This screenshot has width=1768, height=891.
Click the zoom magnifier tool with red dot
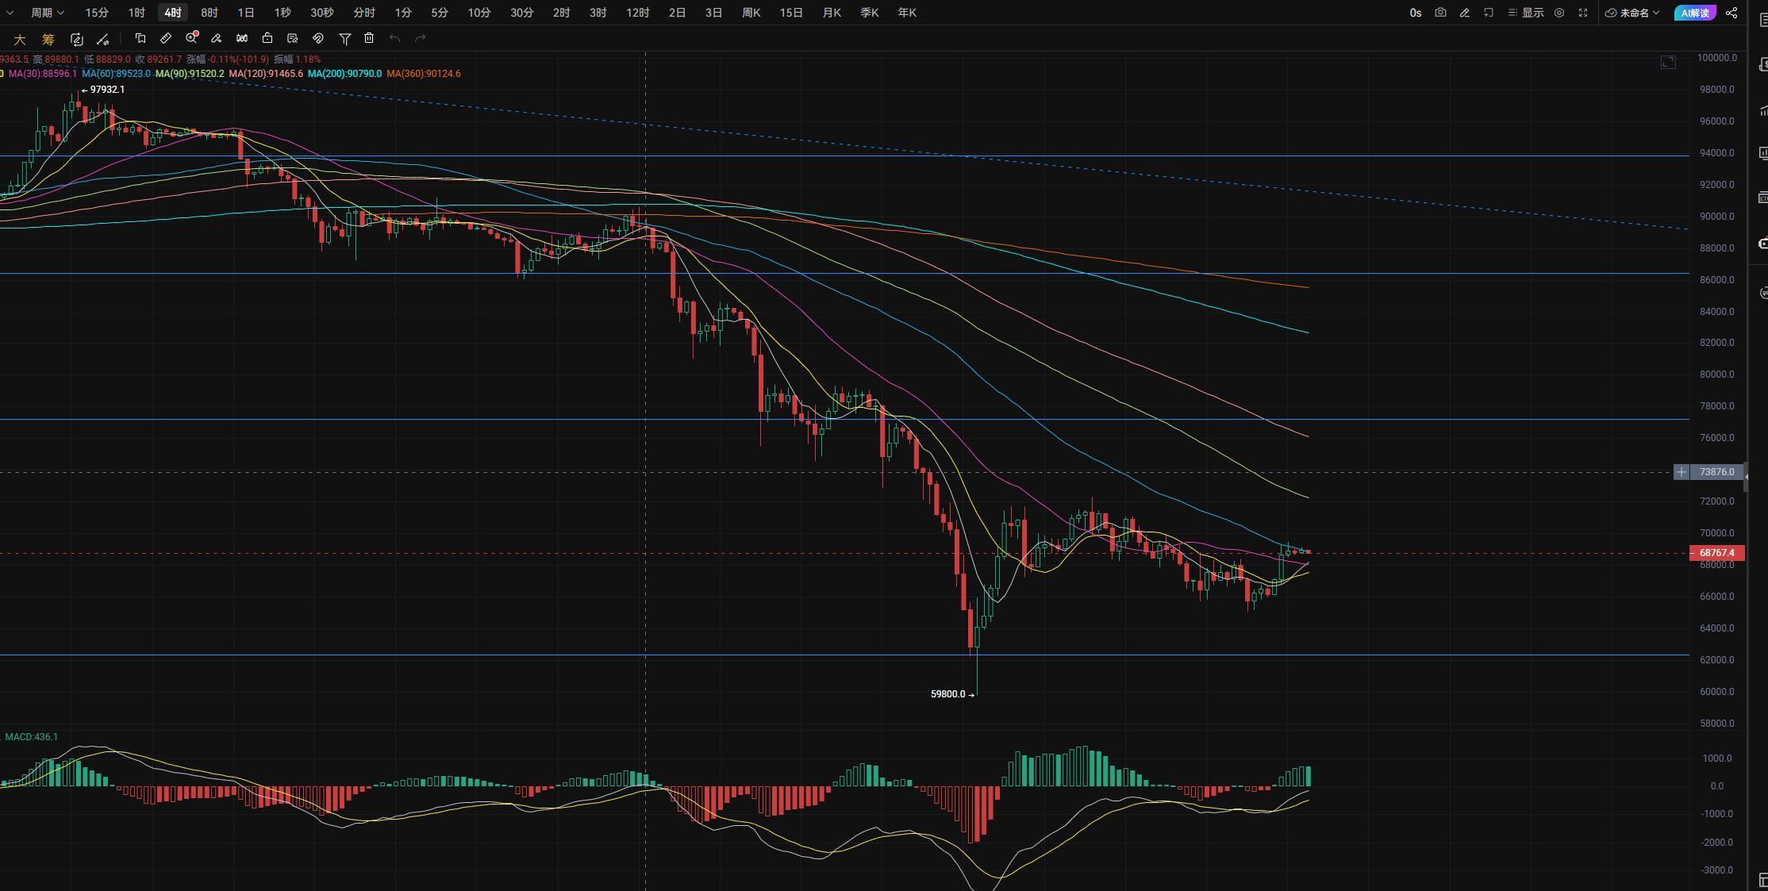pos(191,38)
